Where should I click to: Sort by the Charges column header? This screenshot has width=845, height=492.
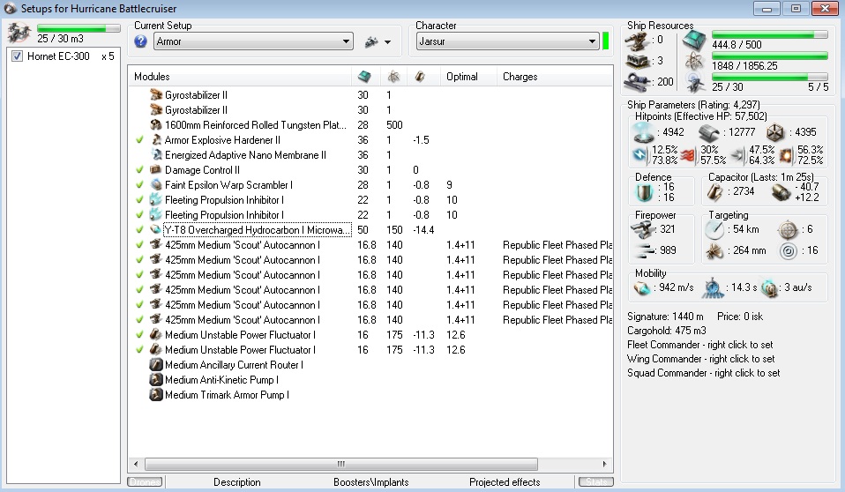pyautogui.click(x=555, y=77)
